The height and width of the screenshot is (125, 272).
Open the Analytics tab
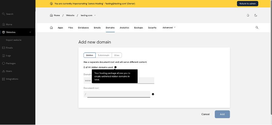[124, 27]
